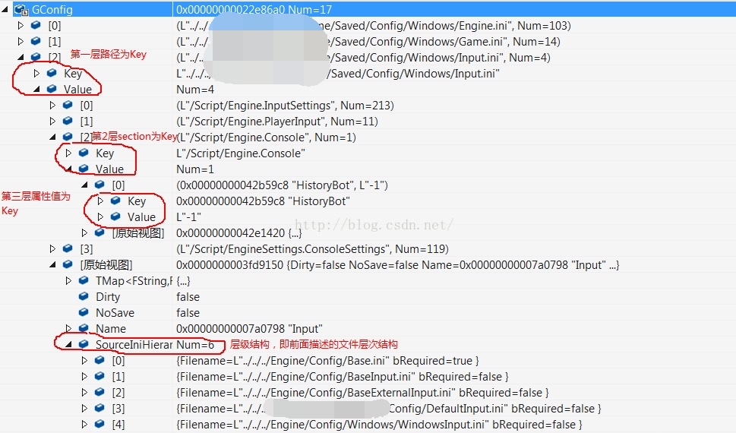This screenshot has height=433, width=736.
Task: Select the Engine.PlayerInput Num=11 value
Action: 277,122
